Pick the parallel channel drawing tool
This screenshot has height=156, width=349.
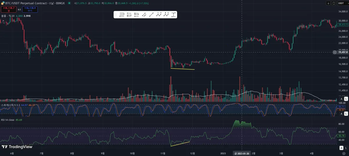click(x=144, y=14)
